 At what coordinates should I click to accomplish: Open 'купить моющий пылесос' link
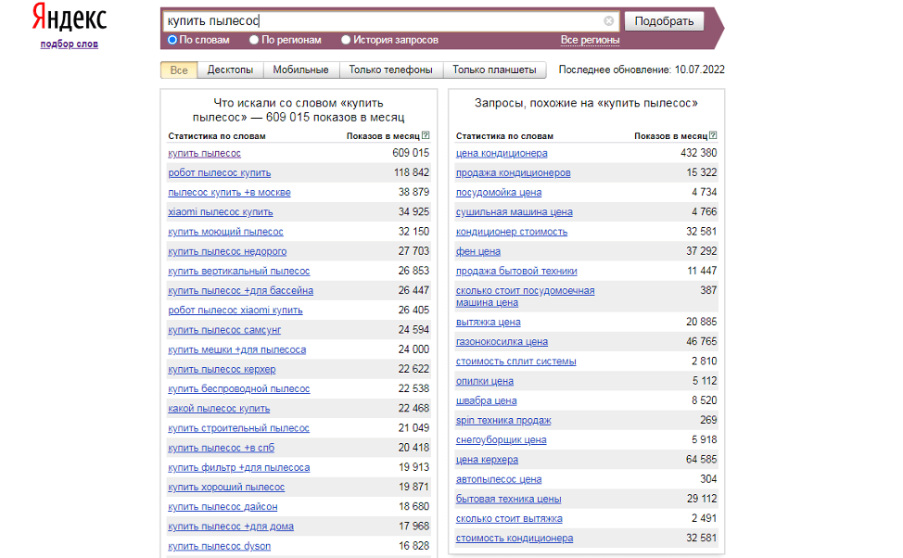coord(226,232)
